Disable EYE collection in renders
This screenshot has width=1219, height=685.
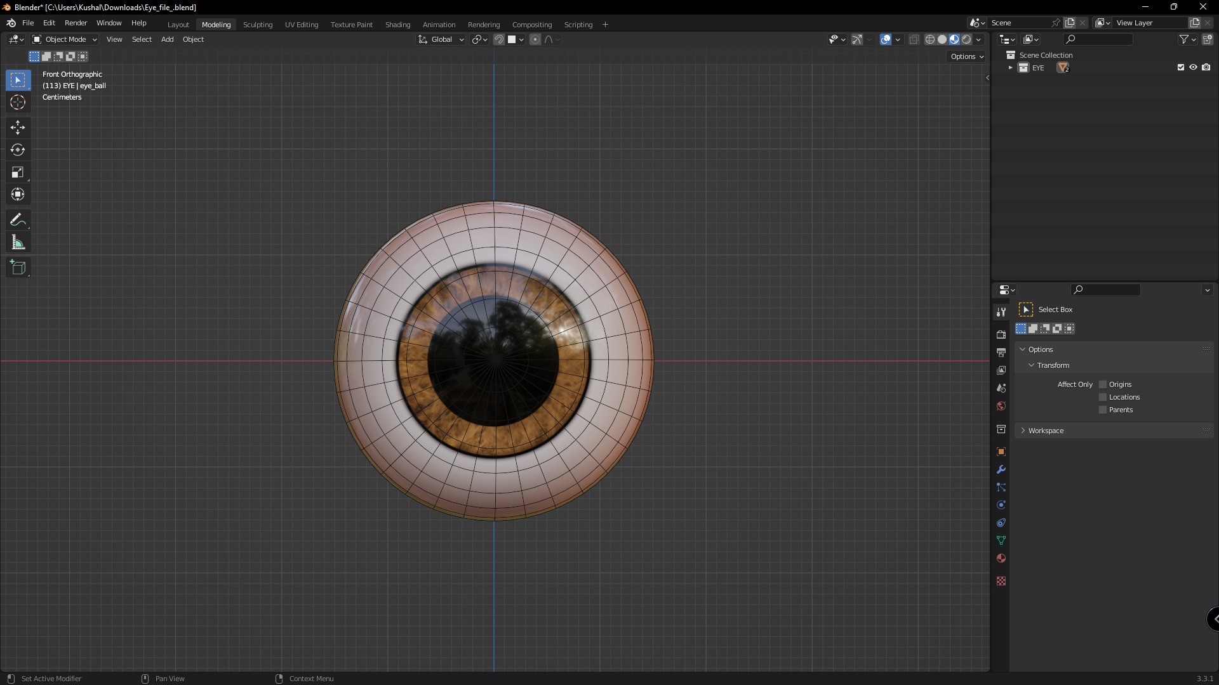point(1206,67)
